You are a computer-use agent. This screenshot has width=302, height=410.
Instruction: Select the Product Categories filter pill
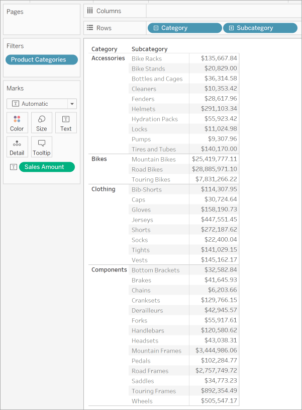click(x=41, y=59)
